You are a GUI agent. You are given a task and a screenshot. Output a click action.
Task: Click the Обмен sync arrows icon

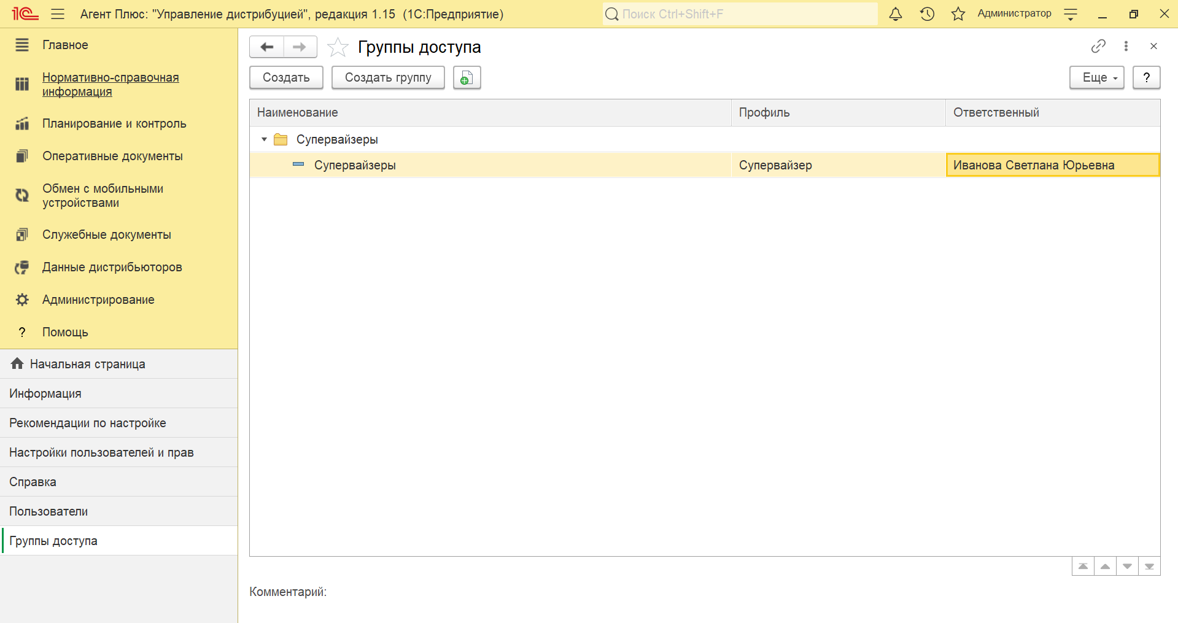point(22,195)
